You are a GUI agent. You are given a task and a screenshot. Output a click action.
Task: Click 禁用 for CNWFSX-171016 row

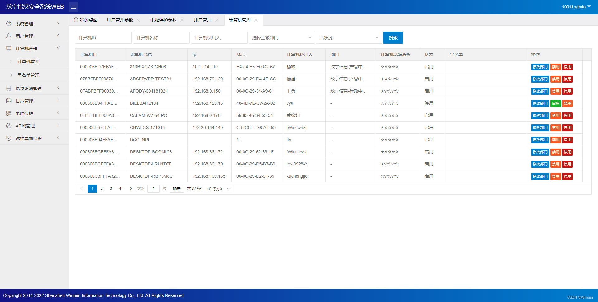click(556, 128)
